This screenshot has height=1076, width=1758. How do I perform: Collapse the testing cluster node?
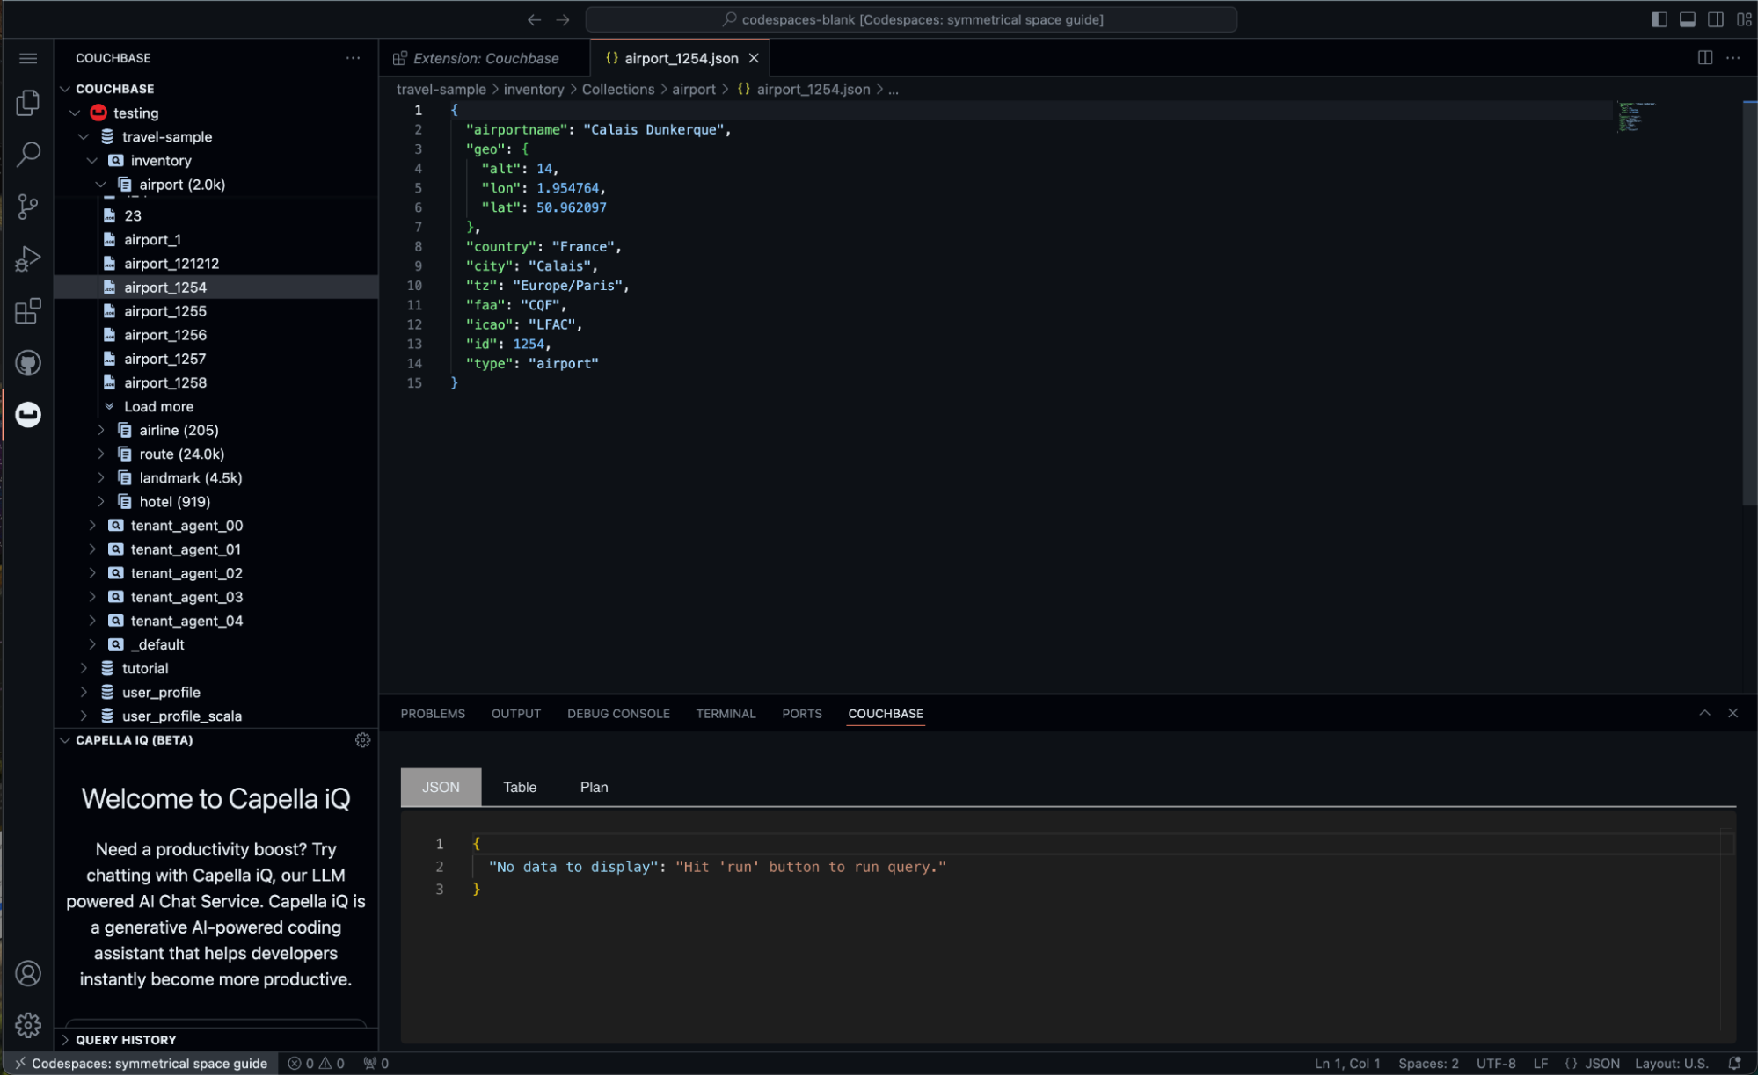(x=75, y=113)
